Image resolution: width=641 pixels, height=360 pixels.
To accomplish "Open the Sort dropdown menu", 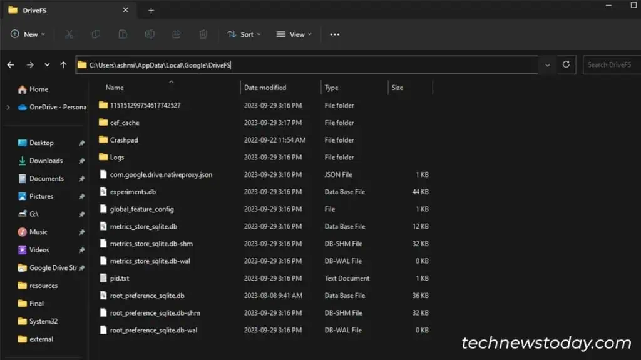I will [244, 34].
